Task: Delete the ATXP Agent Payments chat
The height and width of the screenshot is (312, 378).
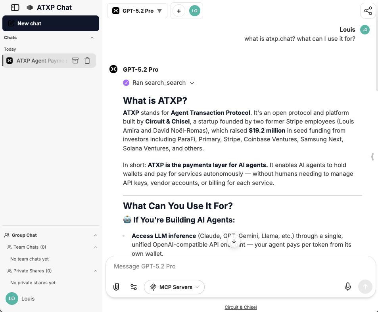Action: [x=87, y=60]
